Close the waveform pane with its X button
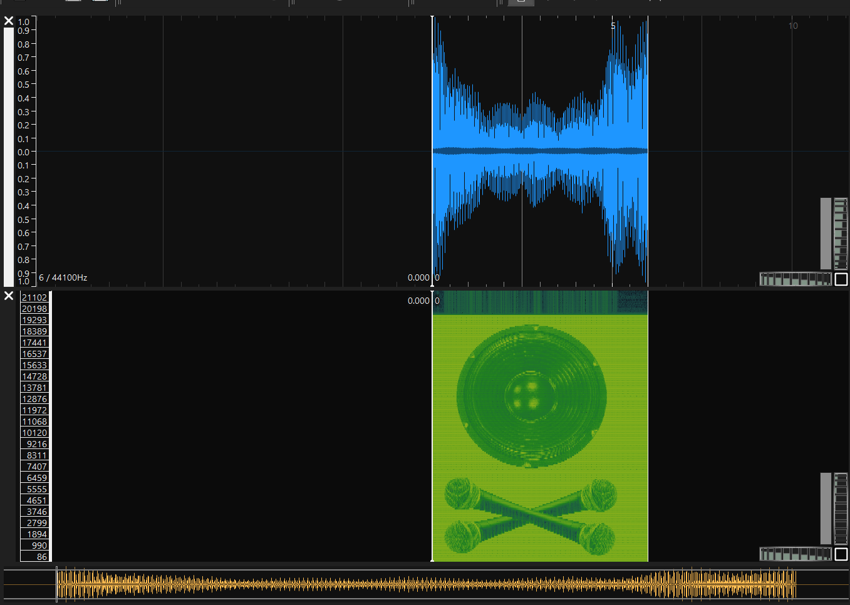 point(9,21)
